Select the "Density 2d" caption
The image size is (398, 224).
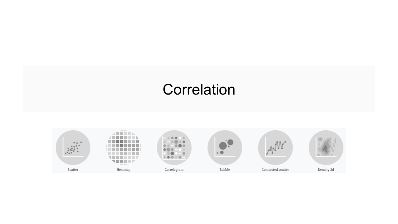click(326, 170)
